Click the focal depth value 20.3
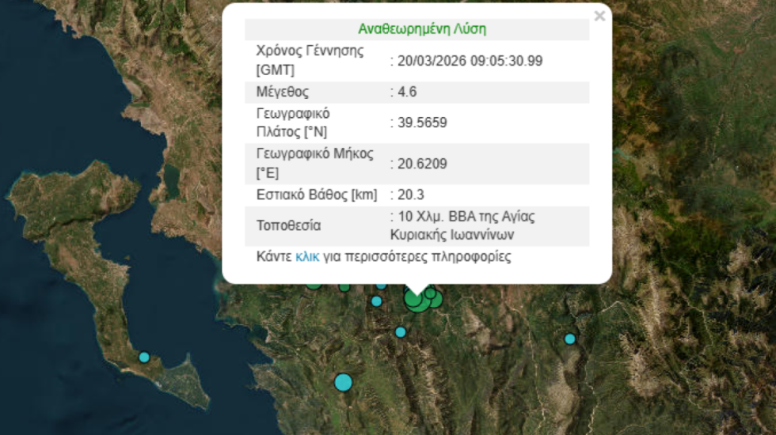This screenshot has height=435, width=776. coord(411,195)
